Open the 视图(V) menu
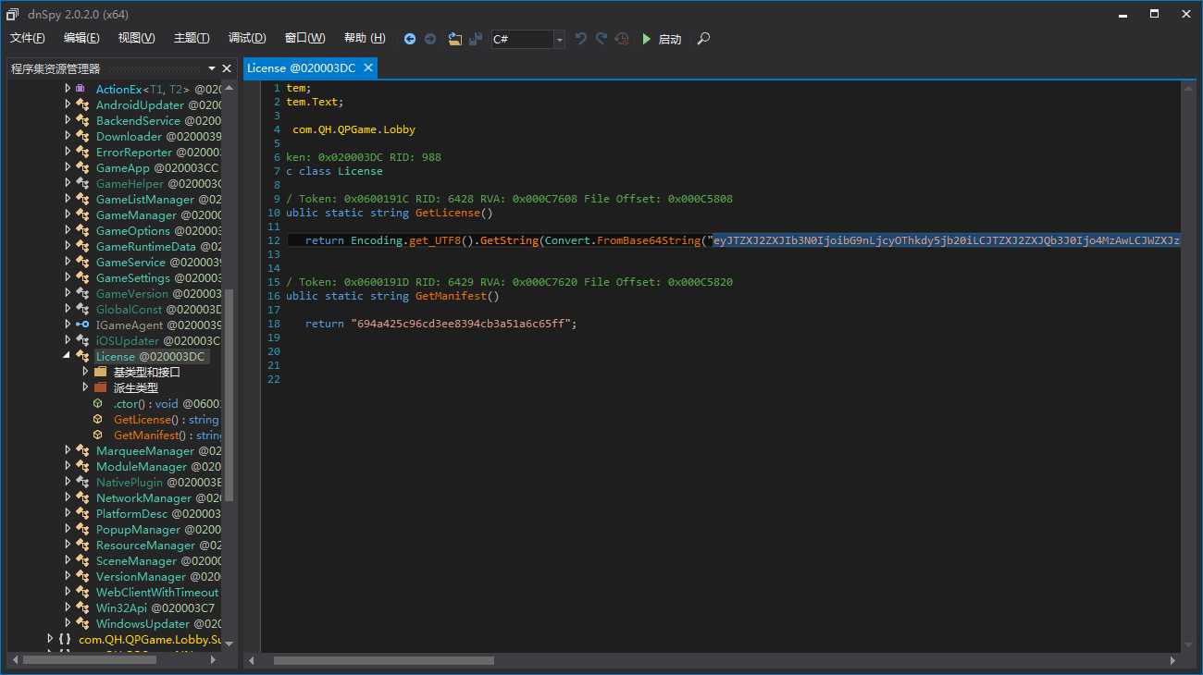Image resolution: width=1203 pixels, height=675 pixels. click(x=137, y=38)
